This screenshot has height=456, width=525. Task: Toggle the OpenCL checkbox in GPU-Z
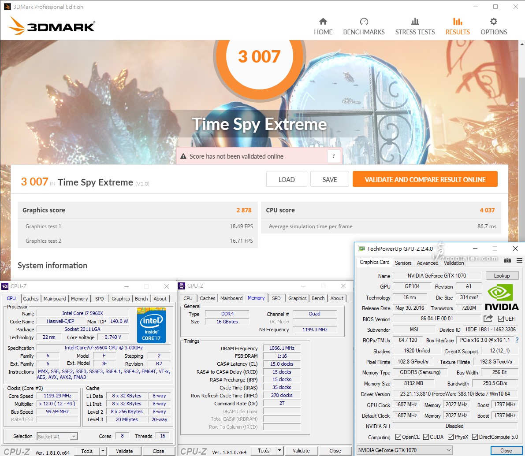pyautogui.click(x=398, y=437)
